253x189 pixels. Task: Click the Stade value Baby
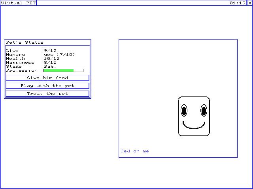click(x=50, y=67)
